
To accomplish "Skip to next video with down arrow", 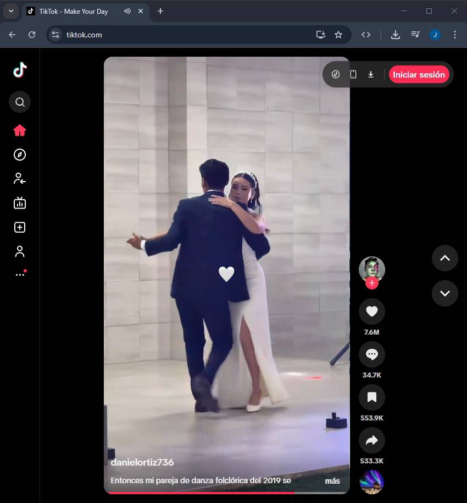I will coord(445,293).
